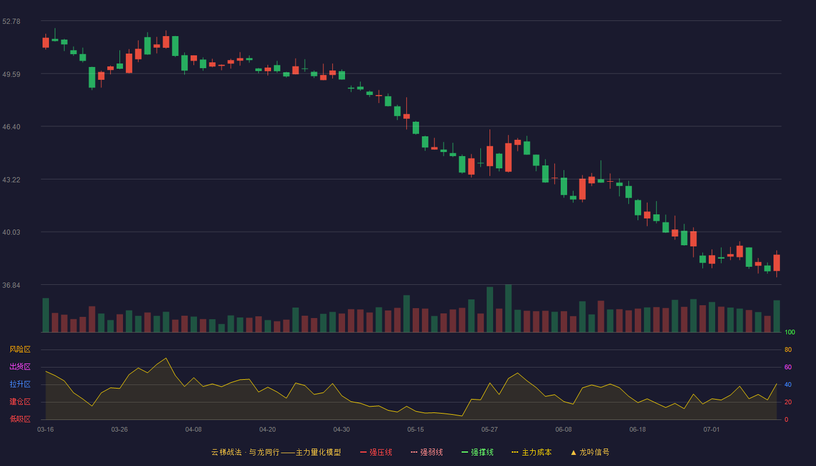816x466 pixels.
Task: Select the 风险区 zone label
Action: coord(20,349)
